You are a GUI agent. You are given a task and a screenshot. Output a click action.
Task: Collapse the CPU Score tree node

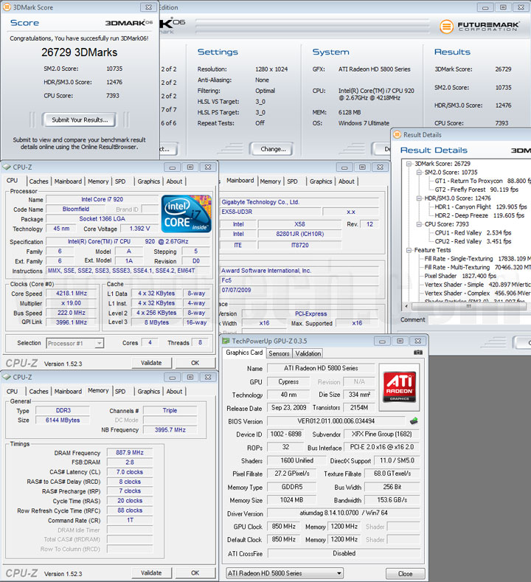click(419, 224)
